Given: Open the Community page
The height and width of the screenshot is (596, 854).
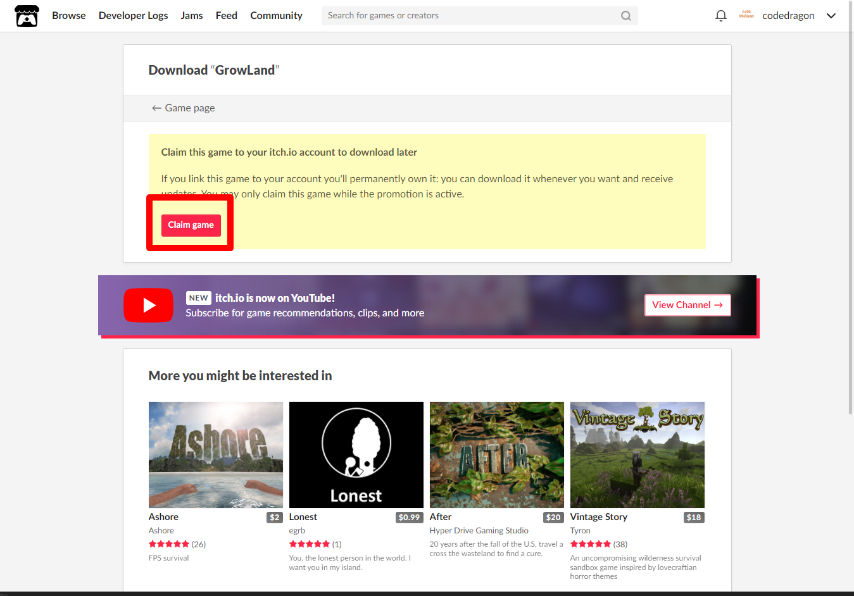Looking at the screenshot, I should (277, 15).
